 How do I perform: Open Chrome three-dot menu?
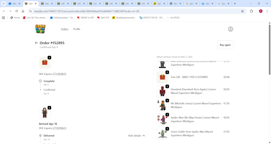pyautogui.click(x=267, y=11)
